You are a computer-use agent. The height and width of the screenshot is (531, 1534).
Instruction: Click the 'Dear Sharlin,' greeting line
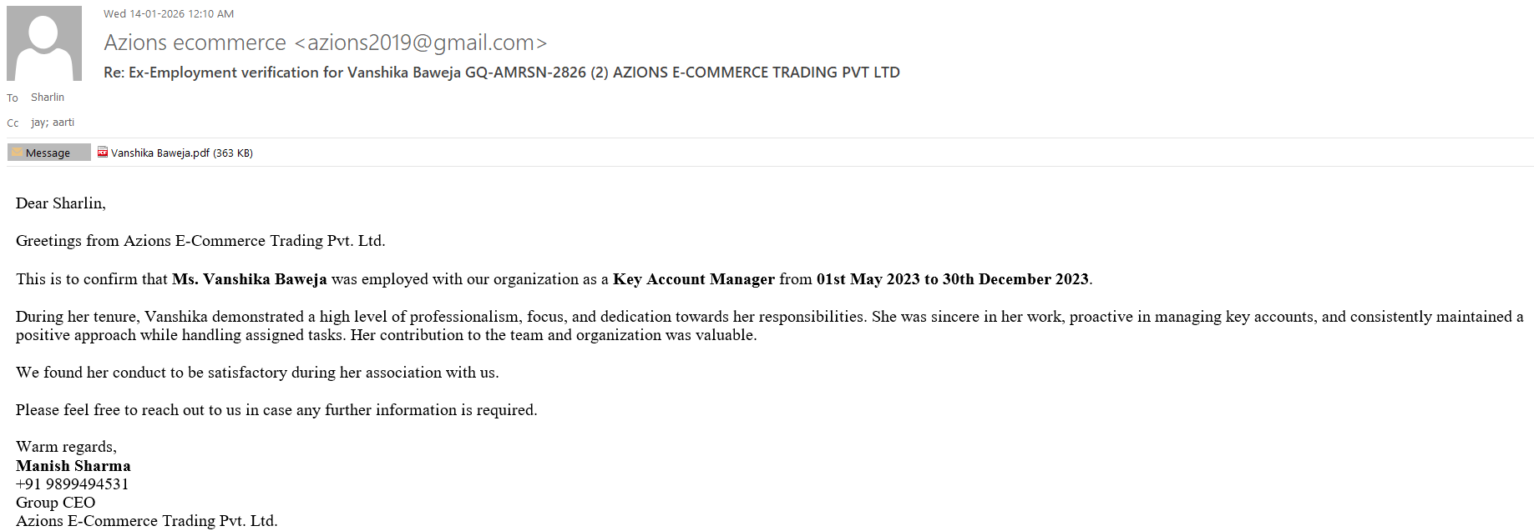click(x=61, y=203)
